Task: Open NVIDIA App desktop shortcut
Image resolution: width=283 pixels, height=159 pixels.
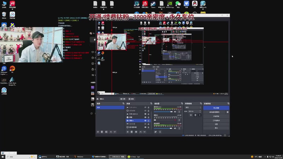Action: tap(170, 5)
